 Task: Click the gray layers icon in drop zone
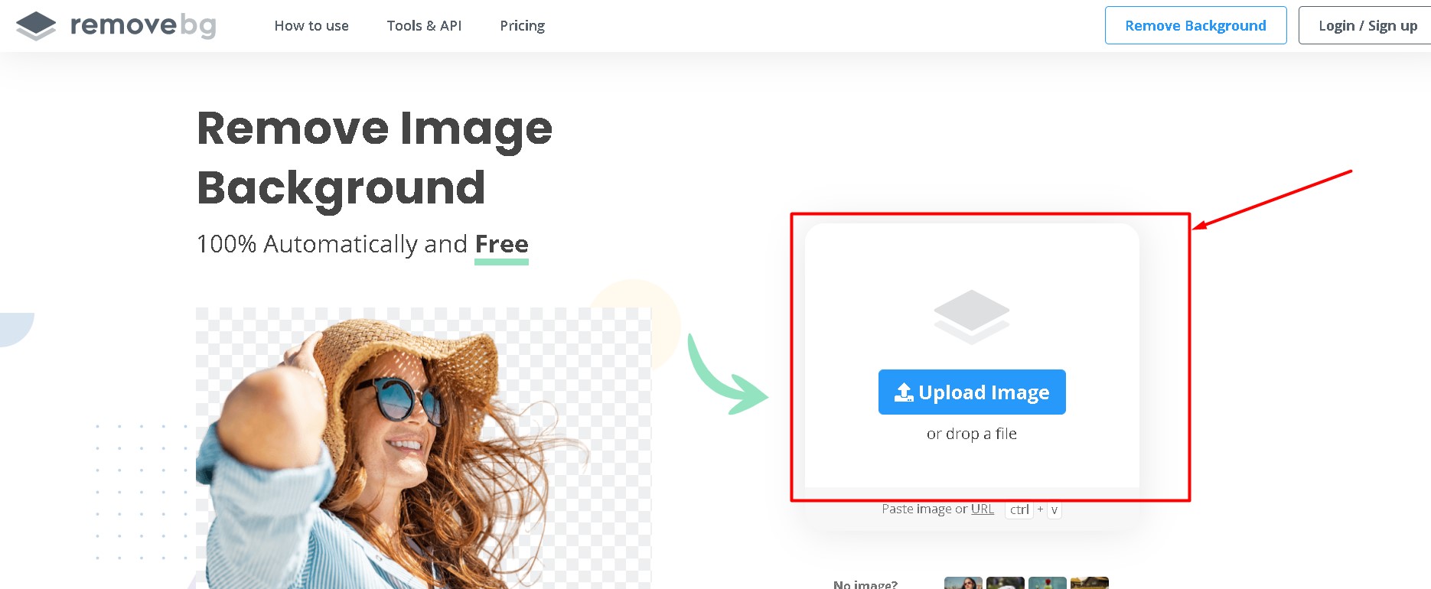click(971, 317)
